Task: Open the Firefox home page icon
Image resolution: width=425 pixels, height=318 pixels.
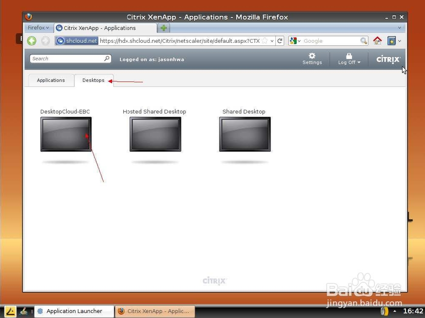Action: point(377,41)
